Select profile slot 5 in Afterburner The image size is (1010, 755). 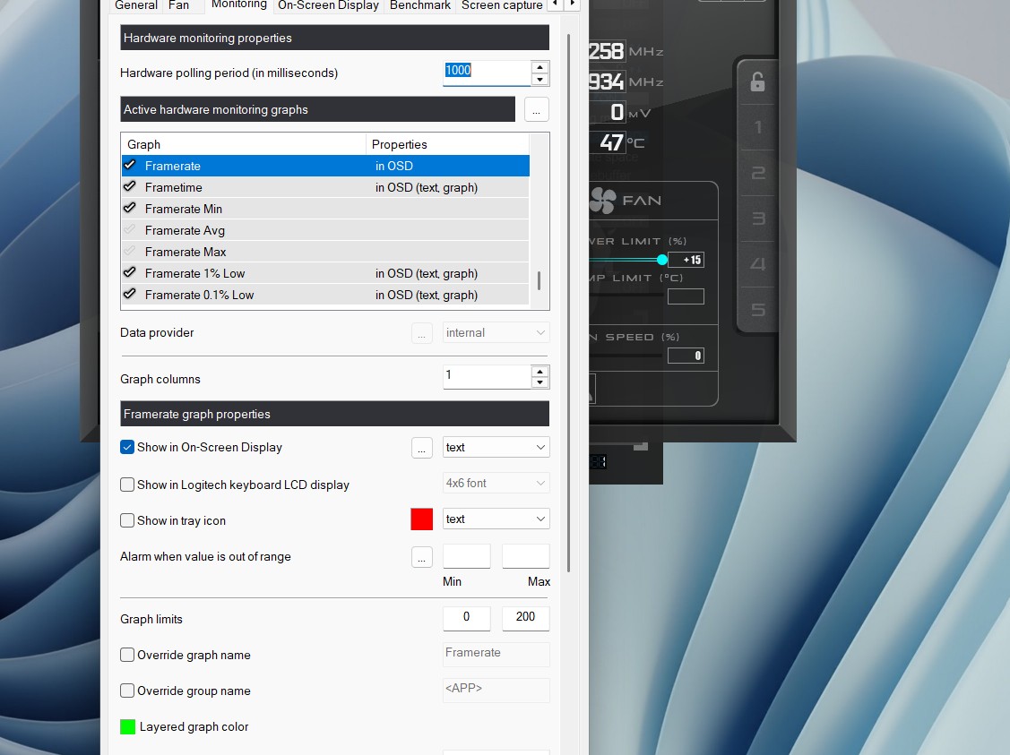tap(757, 310)
